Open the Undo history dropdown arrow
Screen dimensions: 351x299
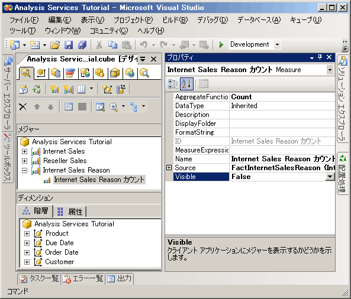(x=153, y=45)
